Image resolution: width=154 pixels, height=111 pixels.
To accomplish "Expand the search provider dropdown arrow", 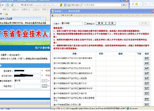I will point(127,5).
